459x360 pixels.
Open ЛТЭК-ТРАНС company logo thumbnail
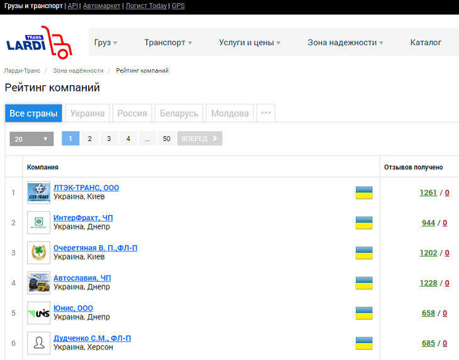point(38,193)
